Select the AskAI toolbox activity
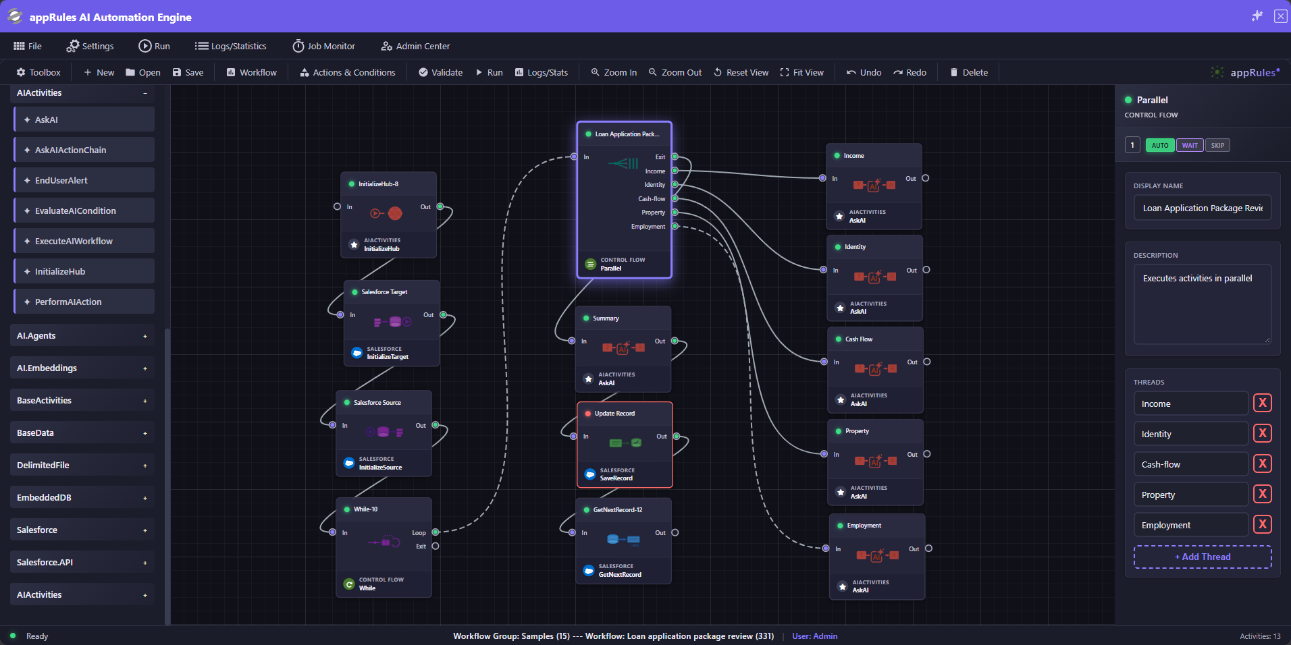Image resolution: width=1291 pixels, height=645 pixels. pyautogui.click(x=84, y=119)
